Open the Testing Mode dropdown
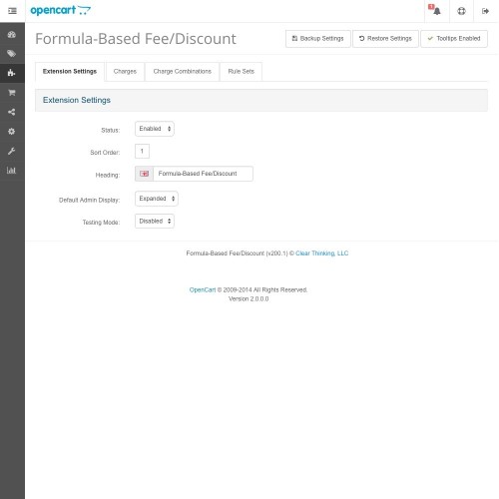The width and height of the screenshot is (499, 499). [x=155, y=222]
